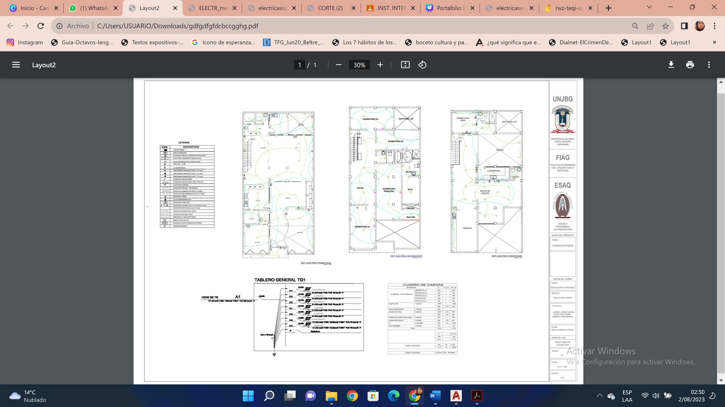Click the zoom in plus button
725x407 pixels.
click(x=380, y=65)
